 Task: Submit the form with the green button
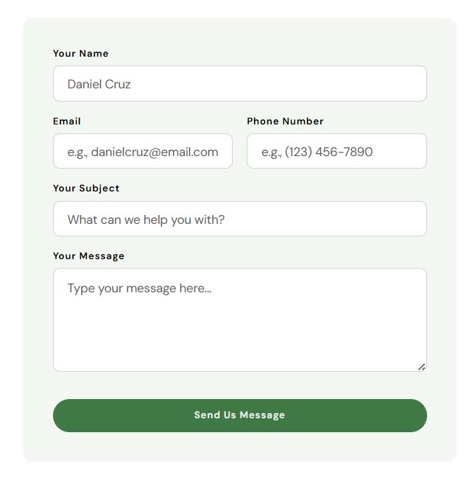point(239,415)
